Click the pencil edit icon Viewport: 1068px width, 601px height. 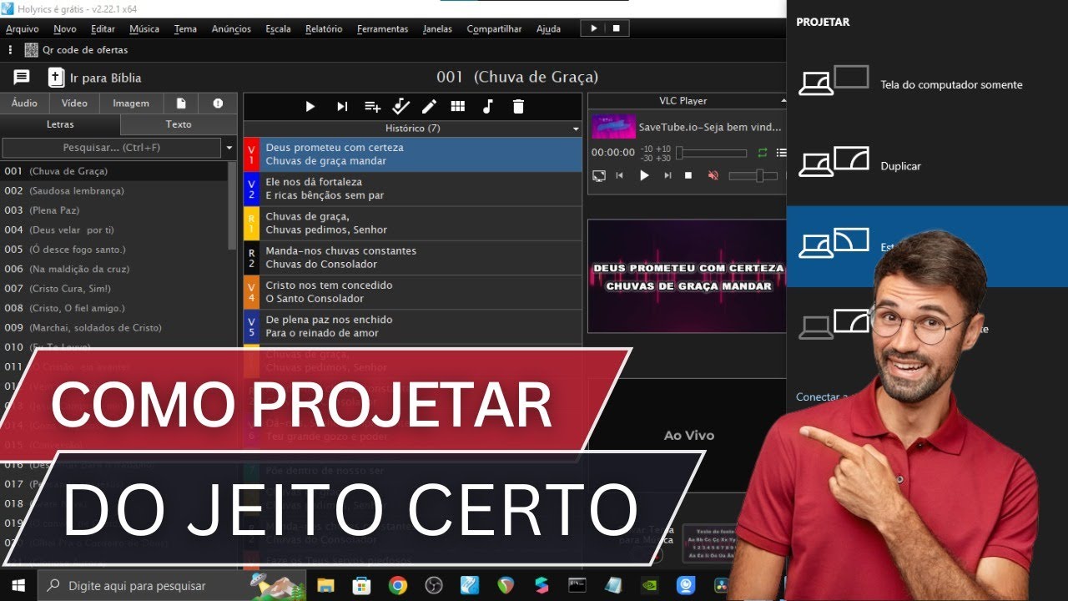pos(429,106)
